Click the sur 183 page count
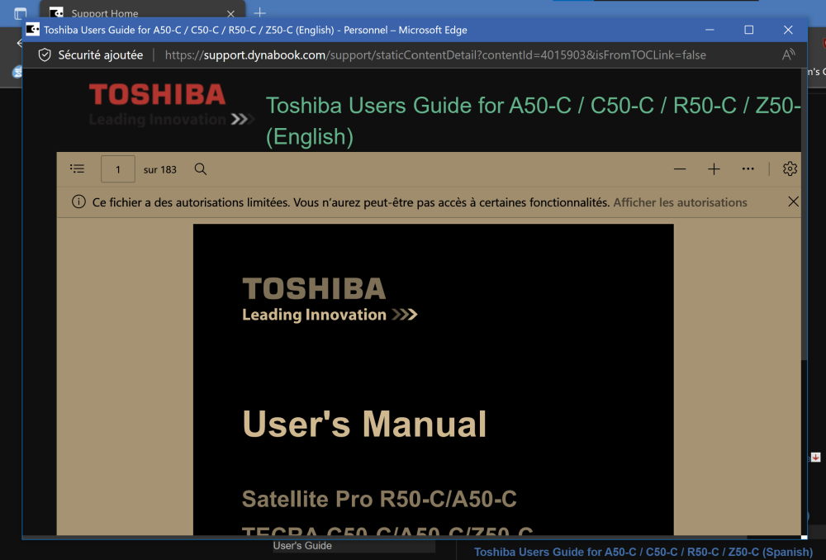 [x=160, y=169]
